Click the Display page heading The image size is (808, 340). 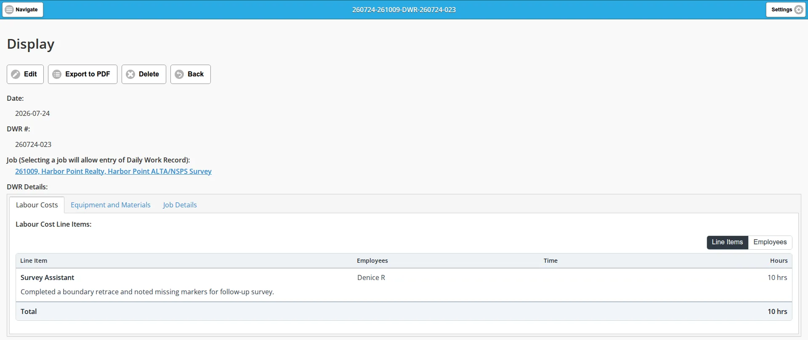coord(31,44)
